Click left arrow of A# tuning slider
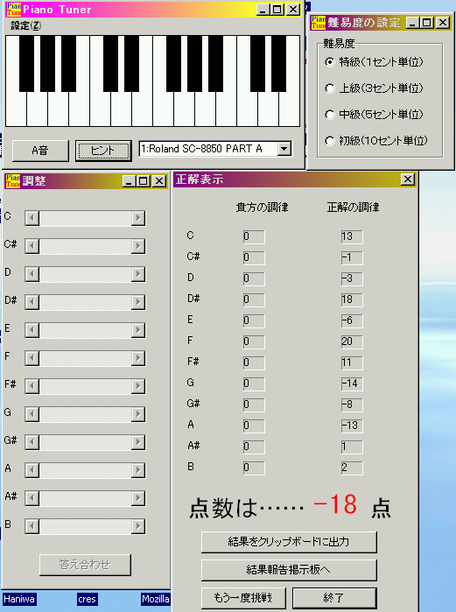456x612 pixels. (32, 498)
